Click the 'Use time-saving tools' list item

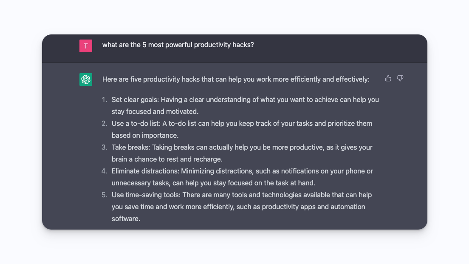(x=242, y=195)
